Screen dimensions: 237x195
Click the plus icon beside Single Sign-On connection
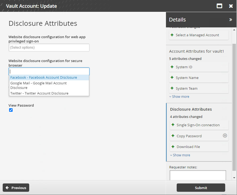tap(173, 125)
